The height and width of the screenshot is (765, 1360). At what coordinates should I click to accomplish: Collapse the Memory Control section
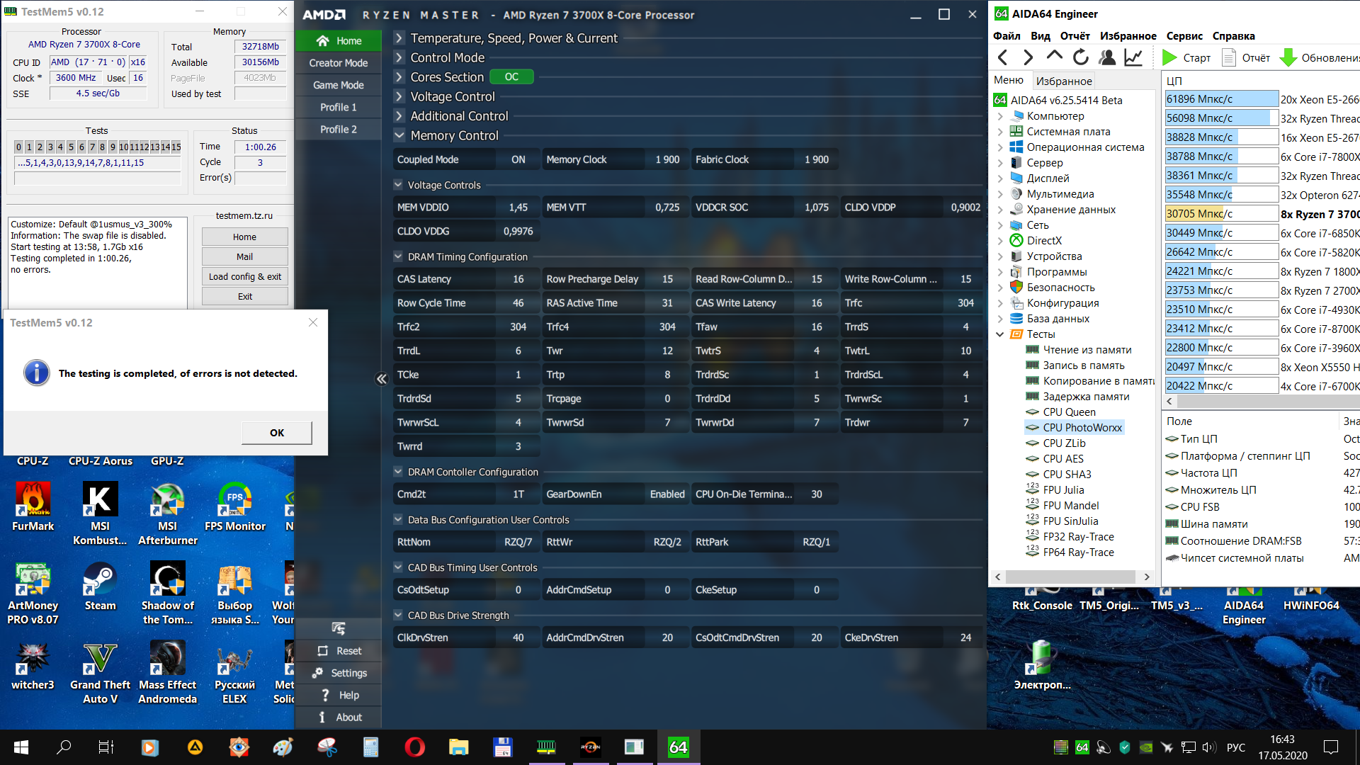click(399, 135)
